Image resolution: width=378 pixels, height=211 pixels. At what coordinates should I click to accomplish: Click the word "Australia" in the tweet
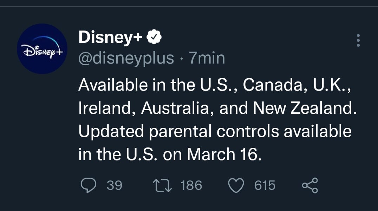tap(176, 108)
